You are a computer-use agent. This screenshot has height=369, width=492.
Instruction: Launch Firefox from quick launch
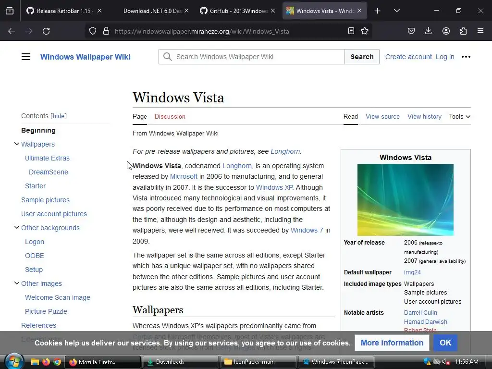click(x=46, y=362)
